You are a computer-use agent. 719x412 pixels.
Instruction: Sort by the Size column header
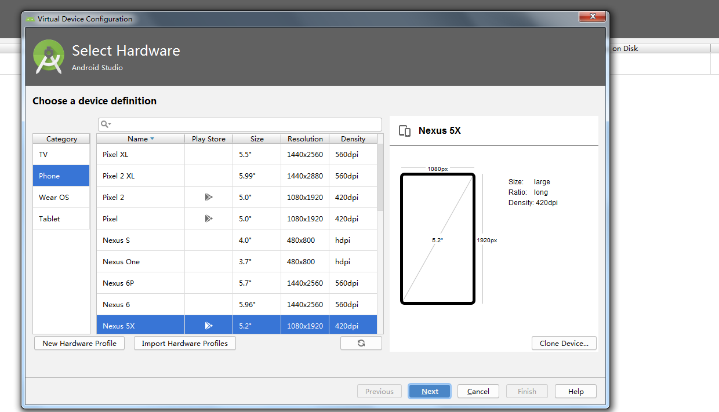click(x=257, y=138)
